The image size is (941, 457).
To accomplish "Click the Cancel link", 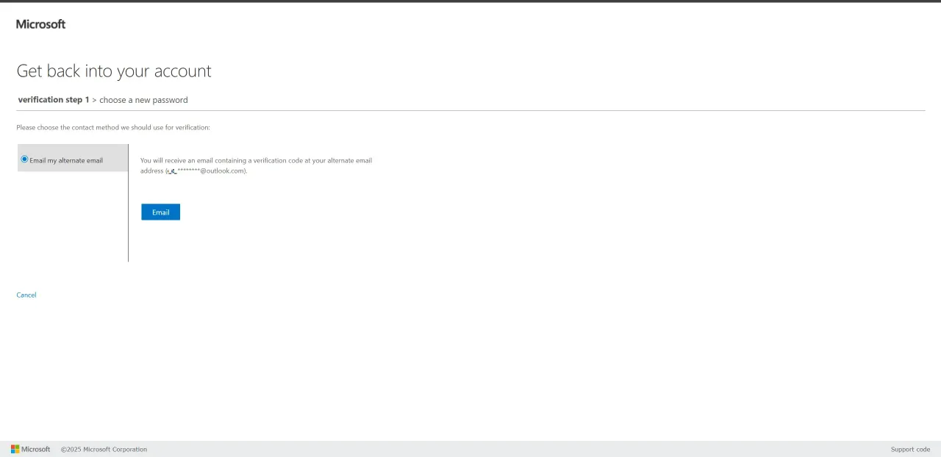I will click(x=26, y=295).
